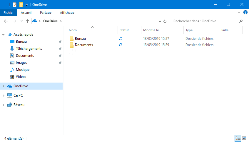This screenshot has width=249, height=142.
Task: Sort files by the Nom column
Action: pos(73,30)
